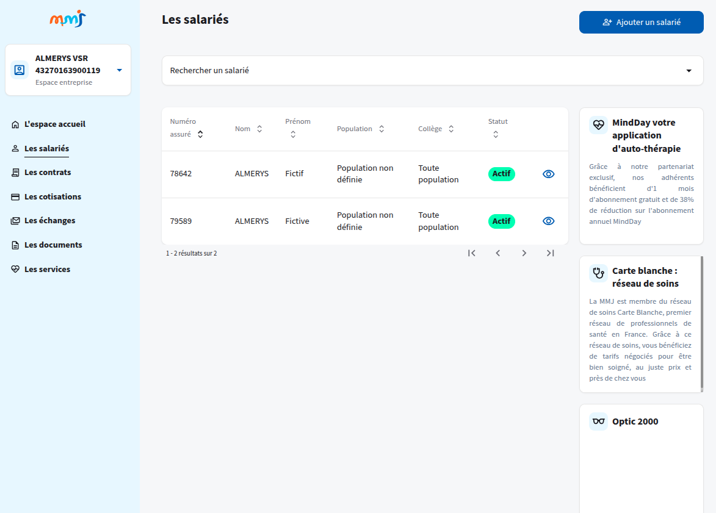716x513 pixels.
Task: Click the Actif badge for Fictif
Action: pos(501,174)
